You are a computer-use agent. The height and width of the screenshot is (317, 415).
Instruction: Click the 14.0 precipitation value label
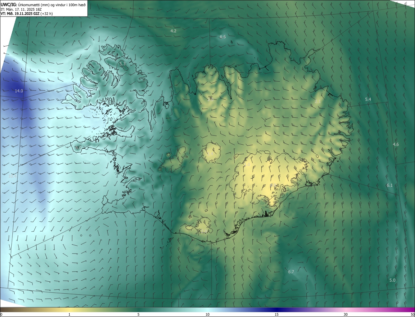pos(19,91)
